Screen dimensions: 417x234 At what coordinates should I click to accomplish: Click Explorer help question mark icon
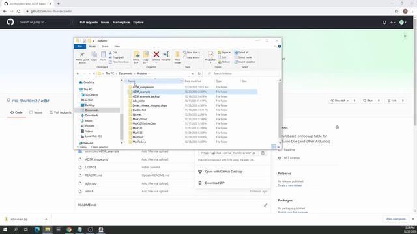280,46
